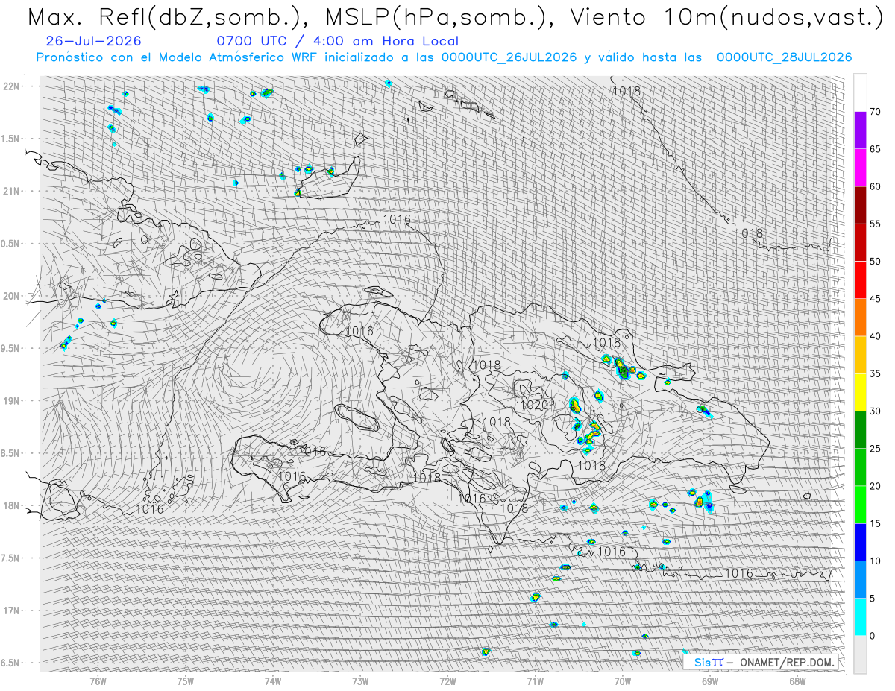Click the '17N' latitude label
Viewport: 895px width, 691px height.
13,610
